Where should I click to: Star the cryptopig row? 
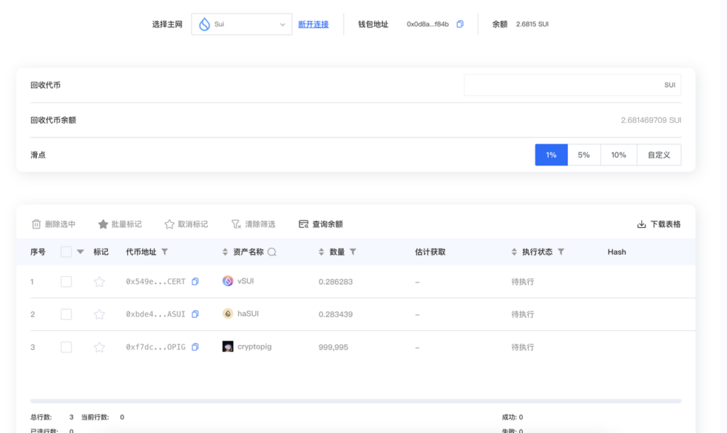(99, 347)
